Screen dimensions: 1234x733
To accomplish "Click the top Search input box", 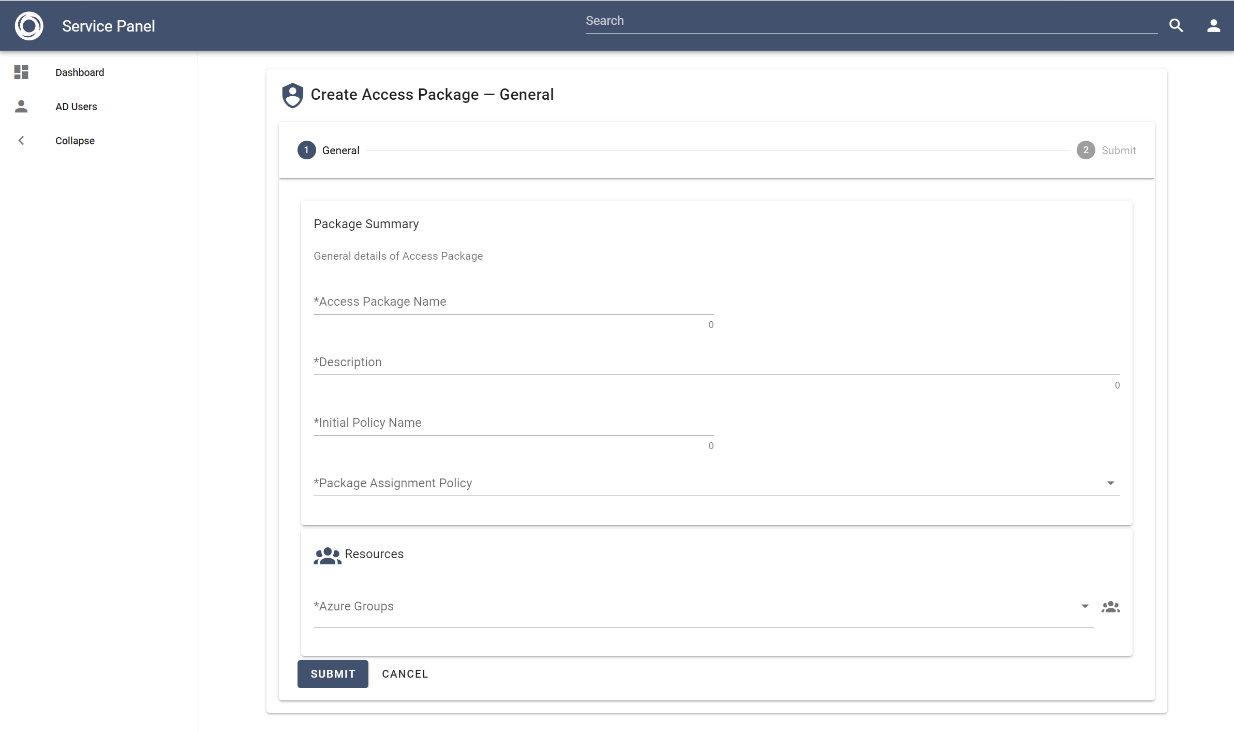I will 871,21.
